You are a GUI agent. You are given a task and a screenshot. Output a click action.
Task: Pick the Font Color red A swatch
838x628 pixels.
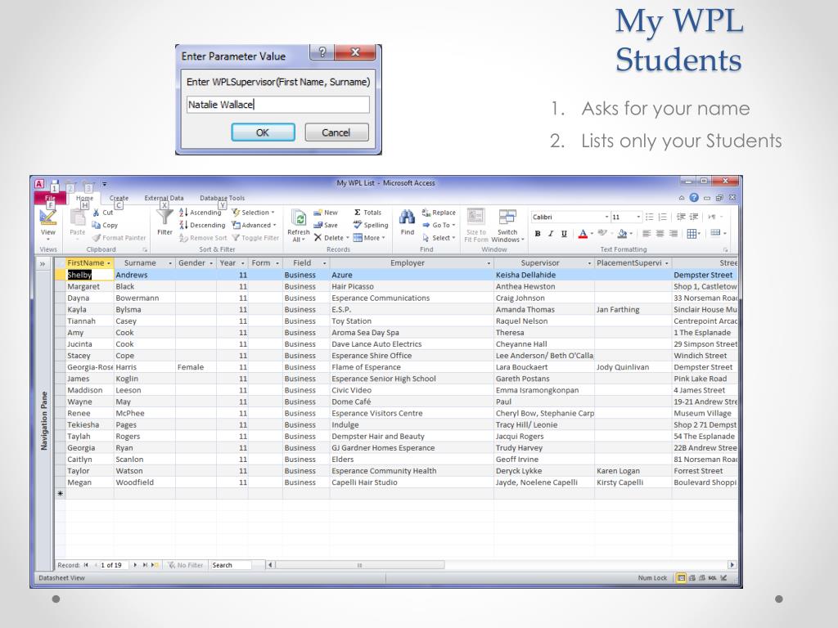583,234
